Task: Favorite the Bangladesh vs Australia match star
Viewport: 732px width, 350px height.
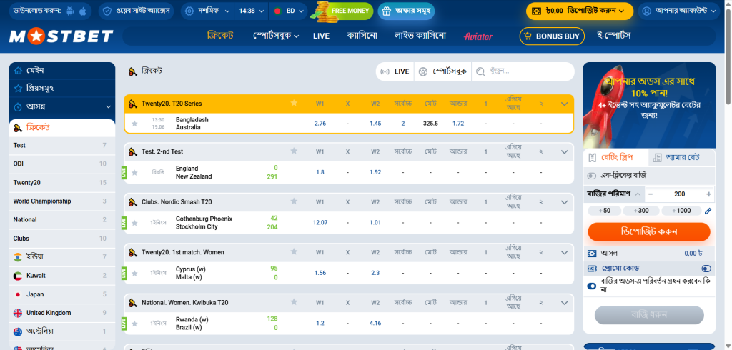Action: click(134, 124)
